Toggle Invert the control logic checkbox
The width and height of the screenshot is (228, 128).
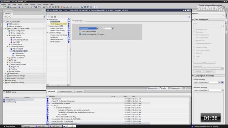(x=80, y=31)
